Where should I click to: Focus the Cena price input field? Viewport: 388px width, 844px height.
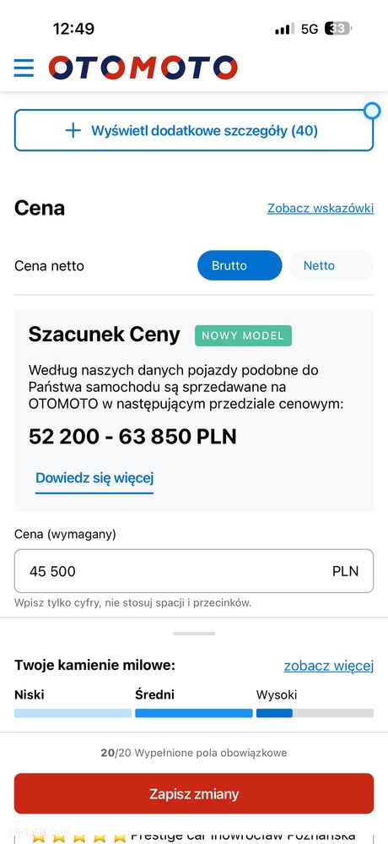coord(194,571)
